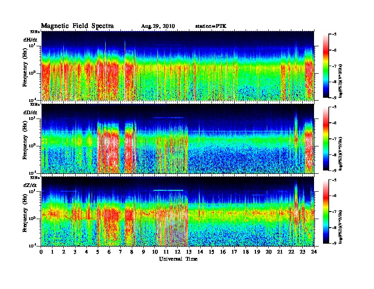Click the "-7" tick on dD/dt colorbar
This screenshot has height=289, width=374.
334,139
